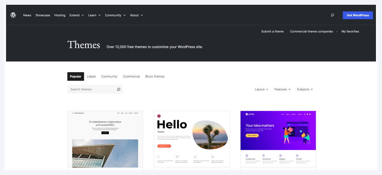Open the Showcase menu item

(43, 15)
